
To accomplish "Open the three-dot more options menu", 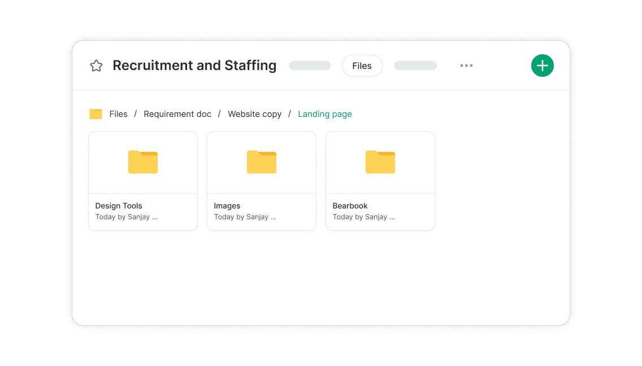I will [x=466, y=66].
